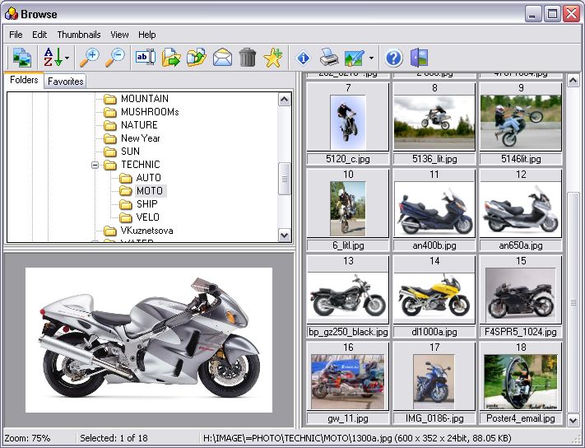Viewport: 585px width, 448px height.
Task: Select the MUSHROOMs folder
Action: (149, 112)
